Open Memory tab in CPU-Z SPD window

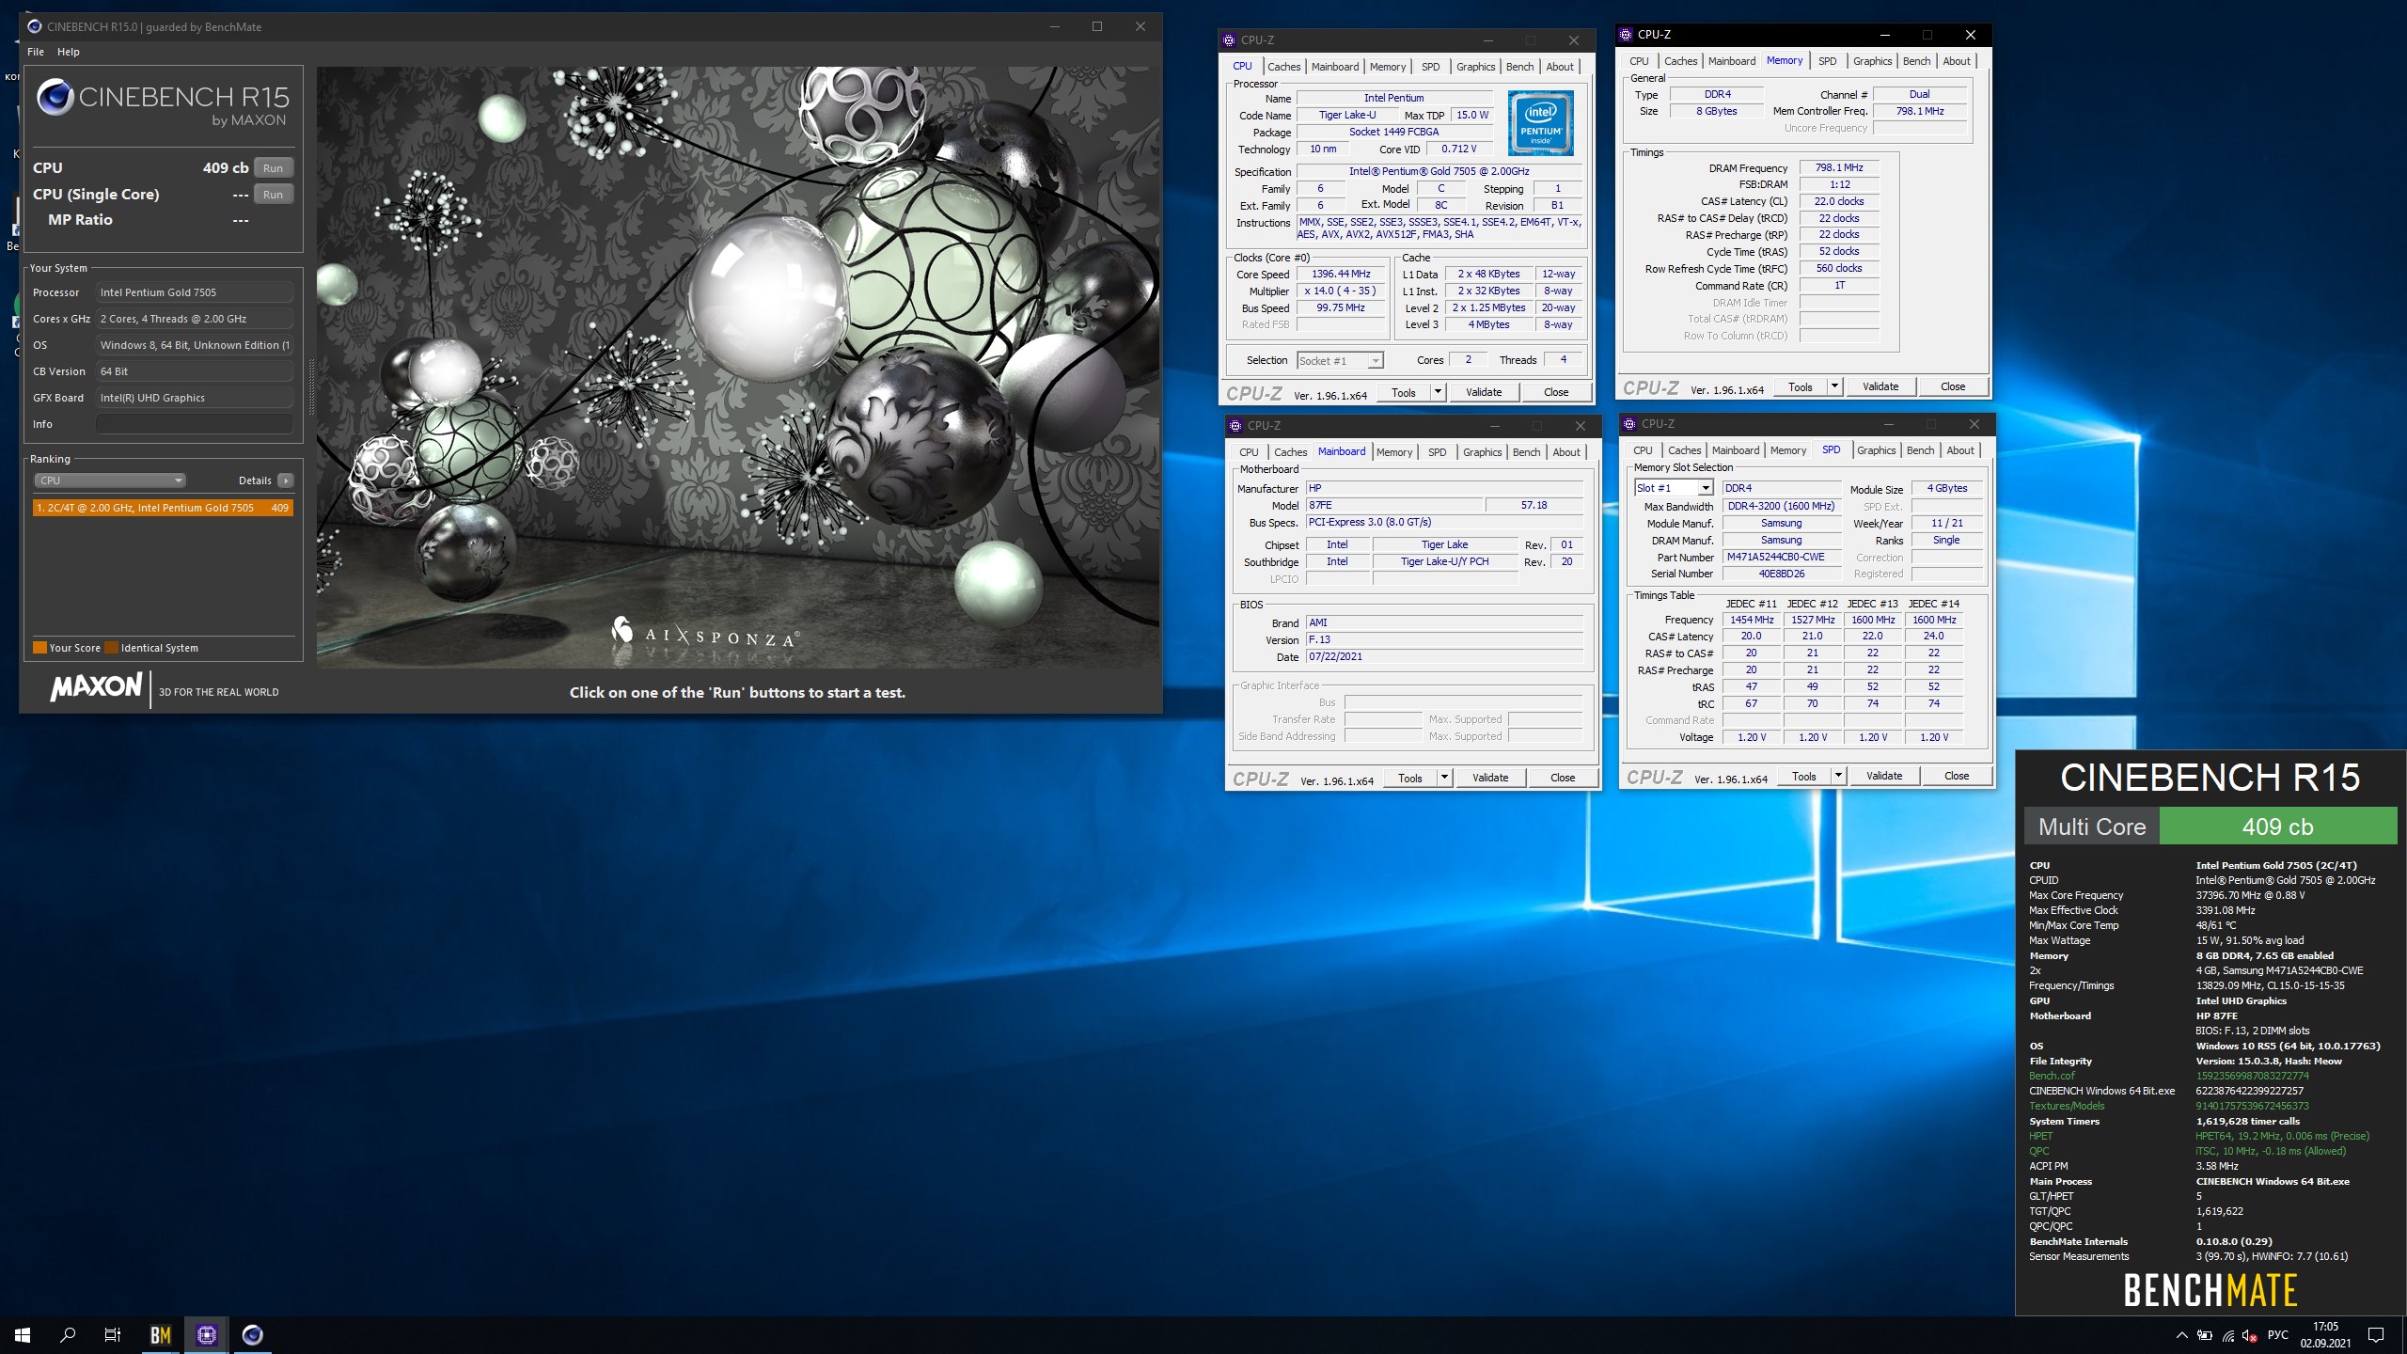point(1787,450)
